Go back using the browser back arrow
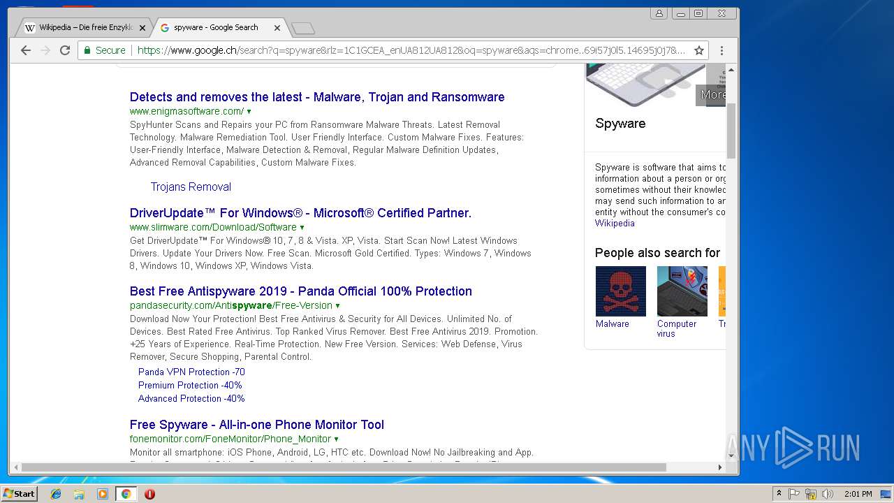The height and width of the screenshot is (503, 894). tap(26, 50)
